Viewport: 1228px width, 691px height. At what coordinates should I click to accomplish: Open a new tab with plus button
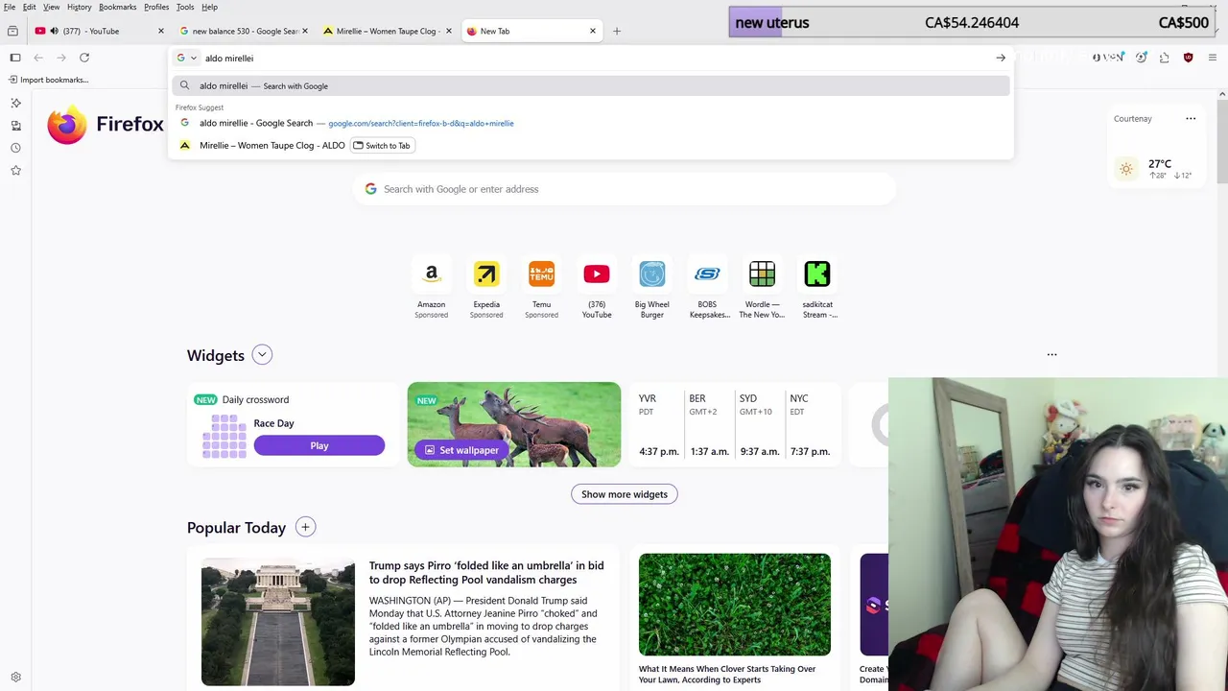617,31
